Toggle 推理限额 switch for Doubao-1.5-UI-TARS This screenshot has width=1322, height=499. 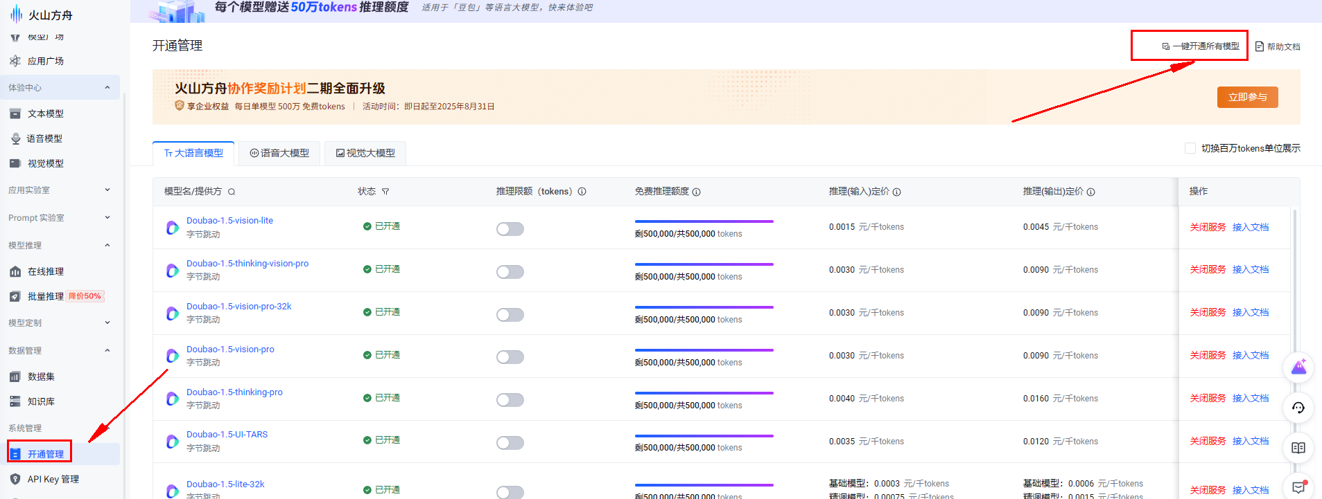(x=510, y=443)
